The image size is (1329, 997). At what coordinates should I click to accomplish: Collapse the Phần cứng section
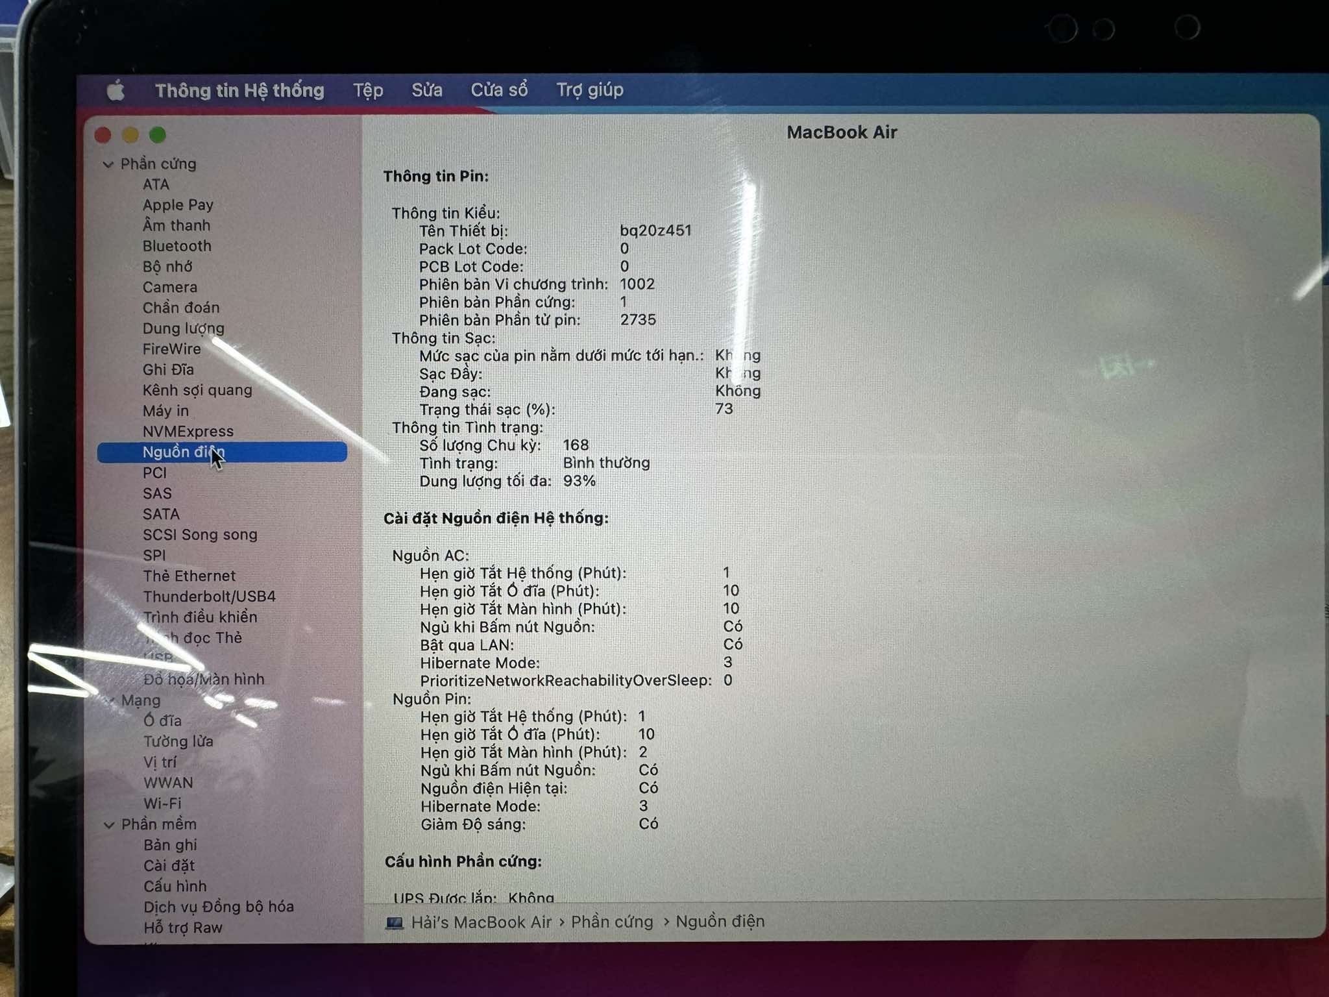(108, 165)
